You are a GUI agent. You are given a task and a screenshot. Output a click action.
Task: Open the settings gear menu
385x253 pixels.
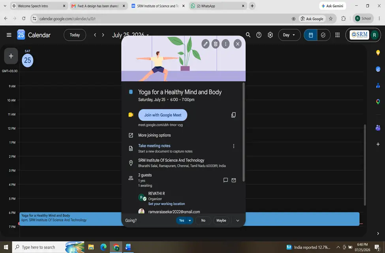[x=270, y=35]
